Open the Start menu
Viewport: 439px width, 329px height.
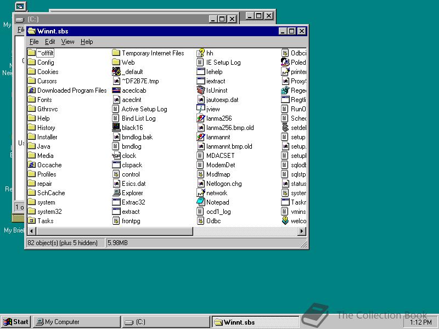click(16, 322)
